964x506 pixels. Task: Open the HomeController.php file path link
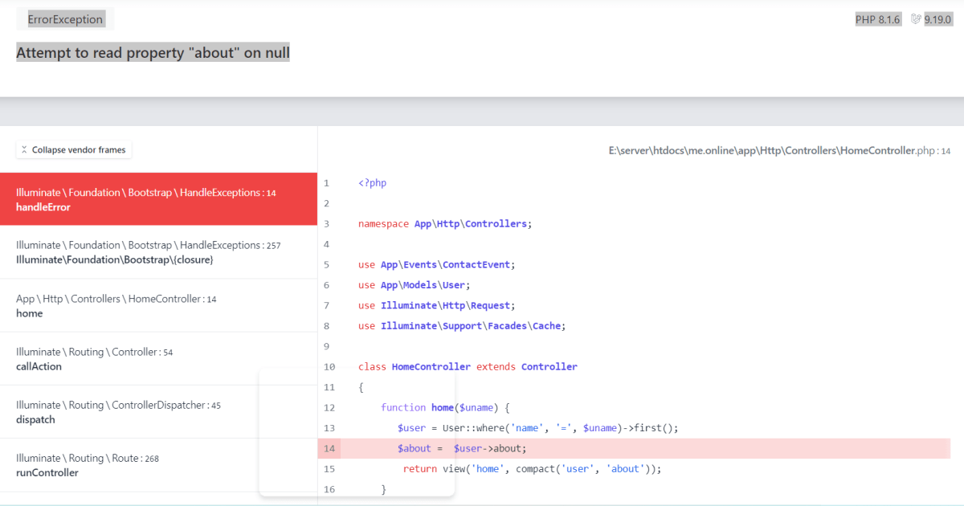tap(779, 150)
